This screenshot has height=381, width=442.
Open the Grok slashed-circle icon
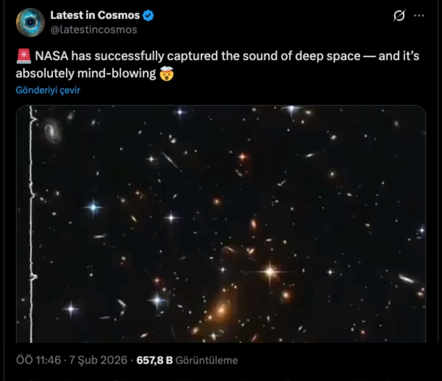coord(399,15)
